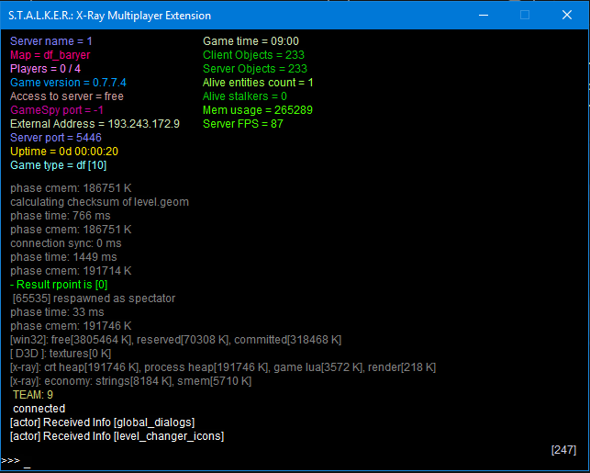Click the console command prompt input line
Screen dimensions: 590x473
coord(295,461)
